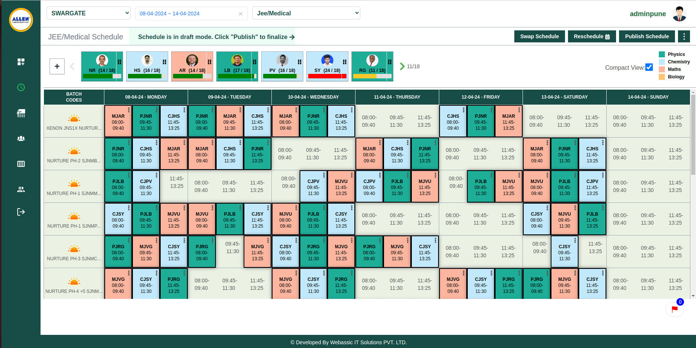The height and width of the screenshot is (348, 696).
Task: Click the Maths legend color swatch
Action: click(662, 69)
